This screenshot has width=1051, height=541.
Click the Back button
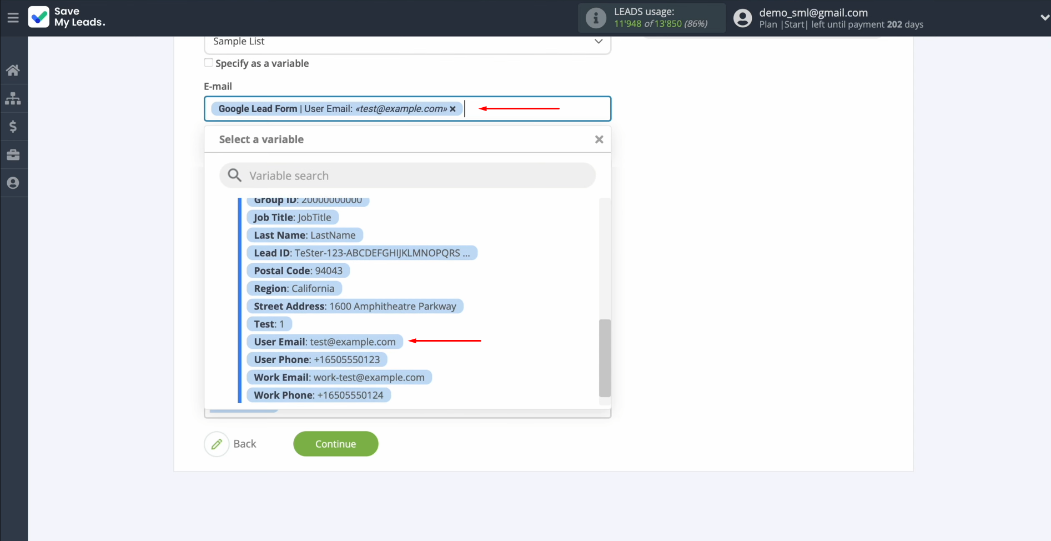[231, 444]
